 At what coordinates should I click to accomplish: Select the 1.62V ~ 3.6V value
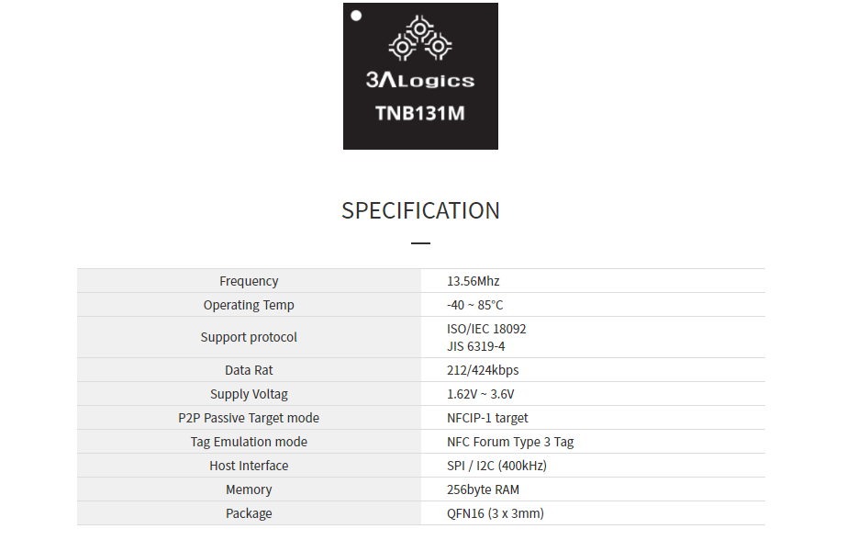480,394
